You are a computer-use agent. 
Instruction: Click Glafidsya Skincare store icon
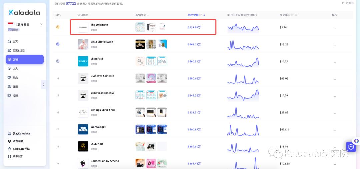point(83,78)
